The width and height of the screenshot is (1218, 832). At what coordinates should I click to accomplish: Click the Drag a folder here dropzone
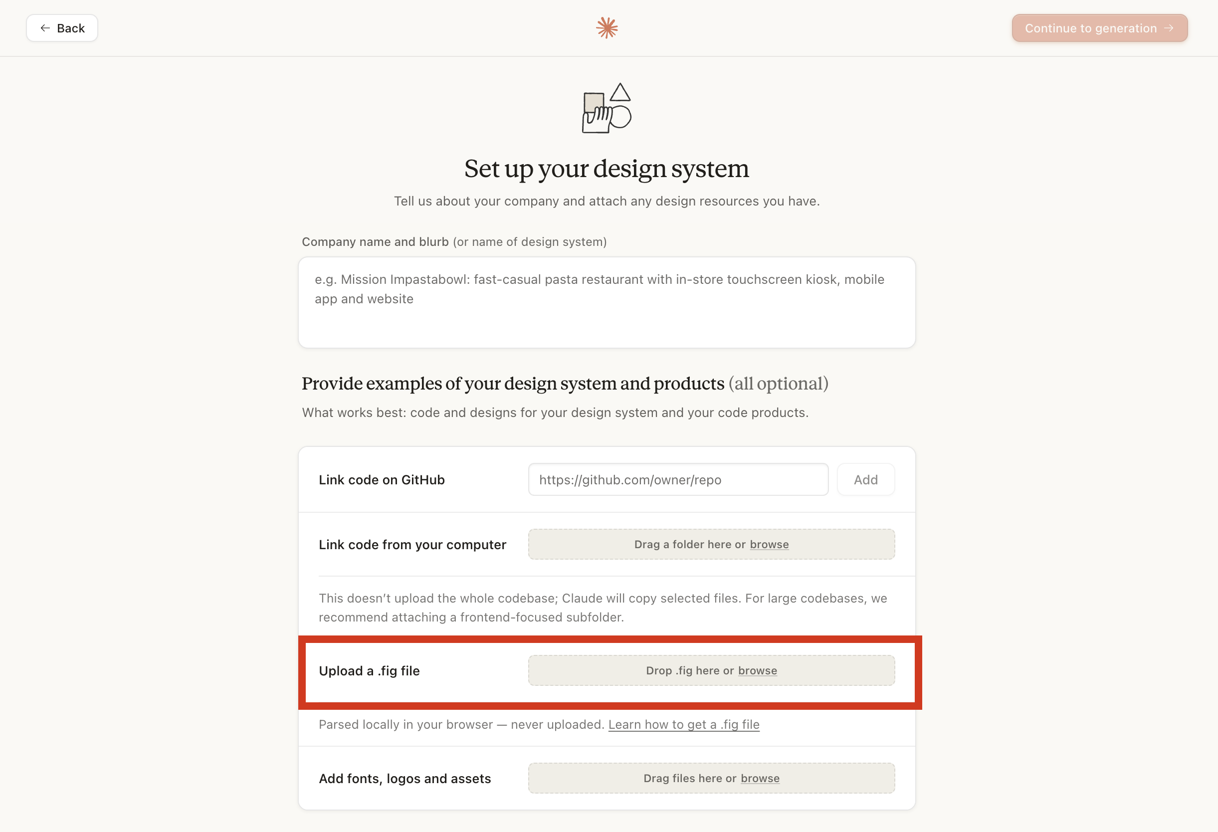711,545
